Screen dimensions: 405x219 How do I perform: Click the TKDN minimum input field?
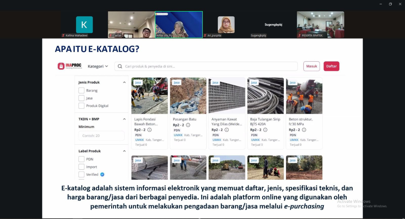[101, 136]
